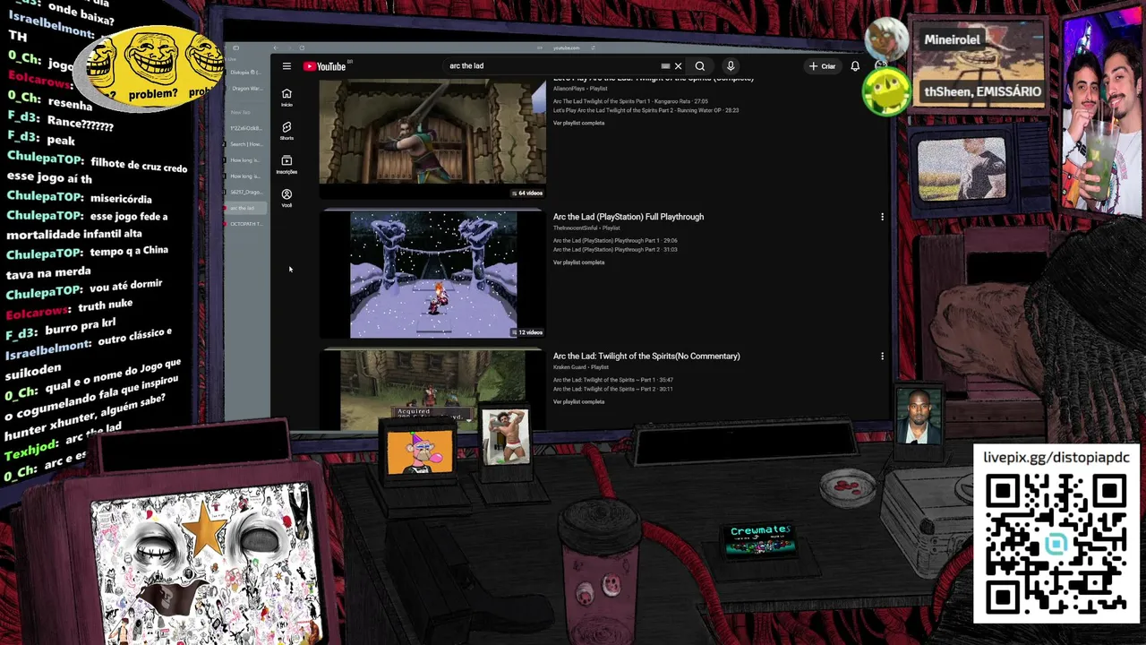Click the livepix.gg/distopiapdc text
The image size is (1146, 645).
(x=1056, y=458)
